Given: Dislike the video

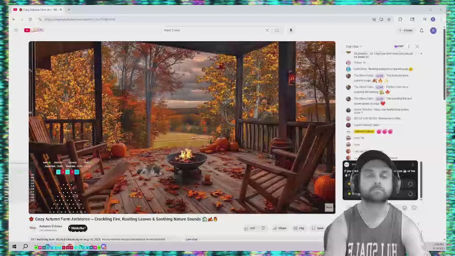Looking at the screenshot, I should coord(263,228).
